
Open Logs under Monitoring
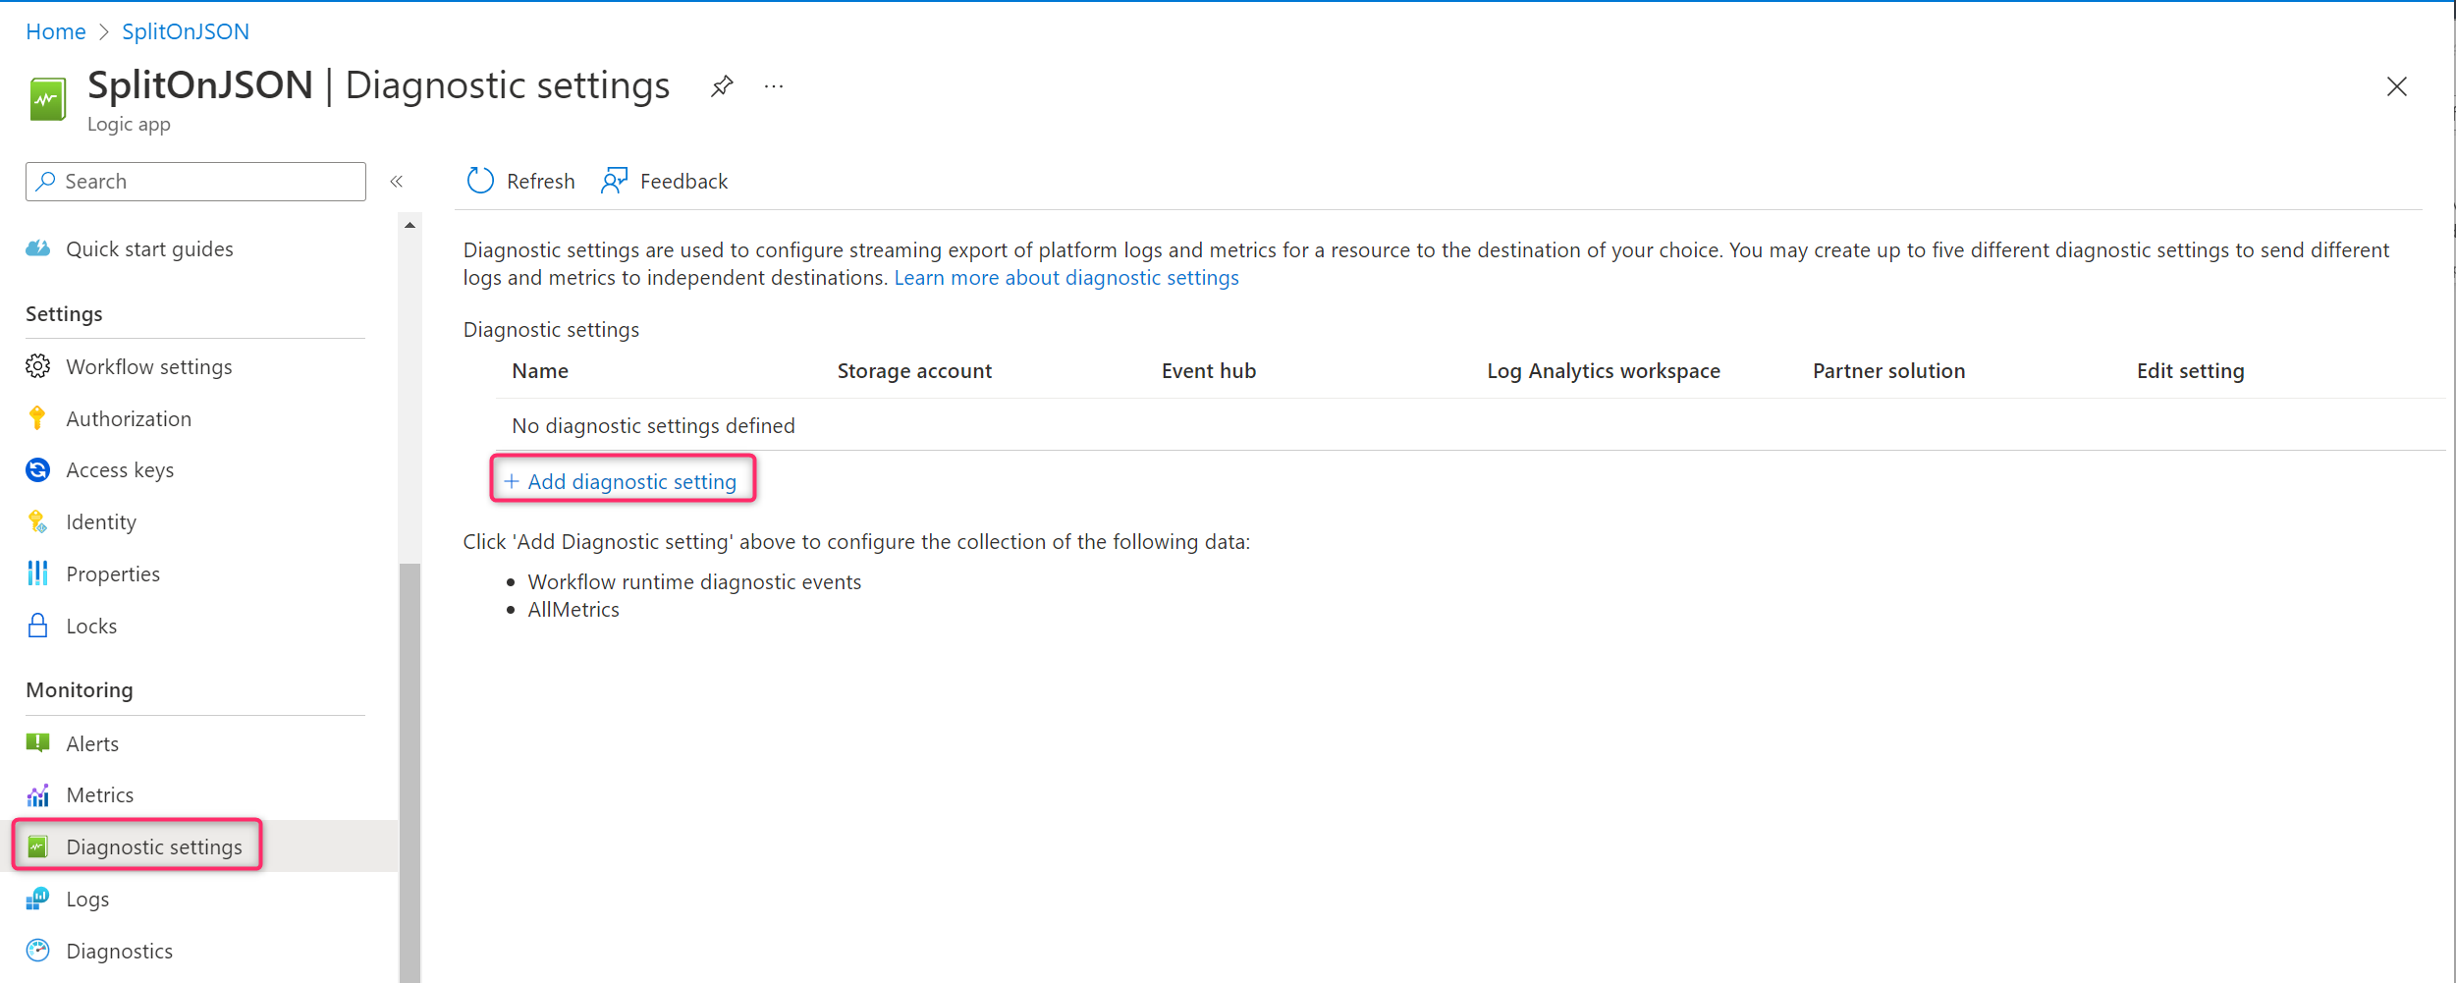tap(87, 900)
